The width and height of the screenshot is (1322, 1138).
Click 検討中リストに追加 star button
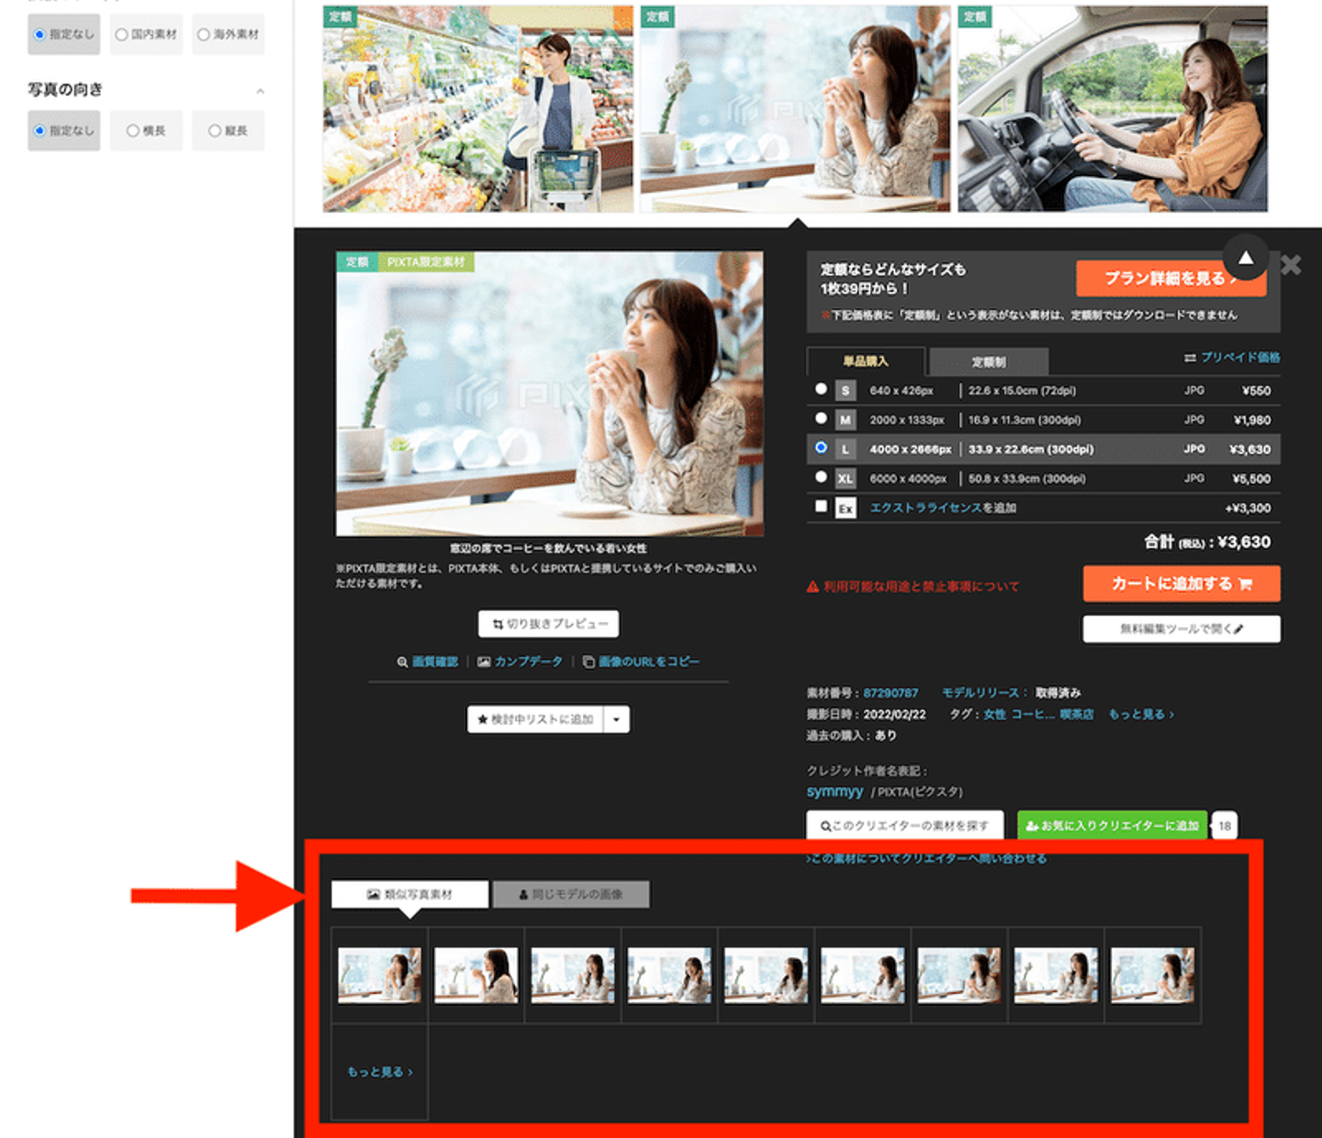pyautogui.click(x=535, y=720)
